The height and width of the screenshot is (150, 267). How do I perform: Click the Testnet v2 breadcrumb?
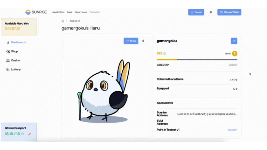tap(75, 21)
